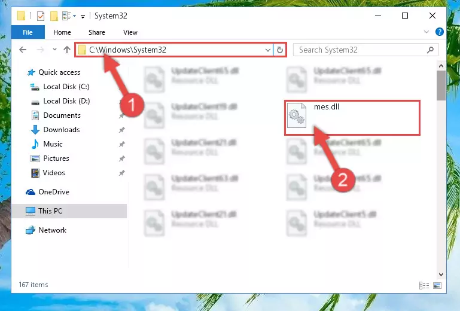Viewport: 460px width, 311px height.
Task: Go up one folder level
Action: pos(67,50)
